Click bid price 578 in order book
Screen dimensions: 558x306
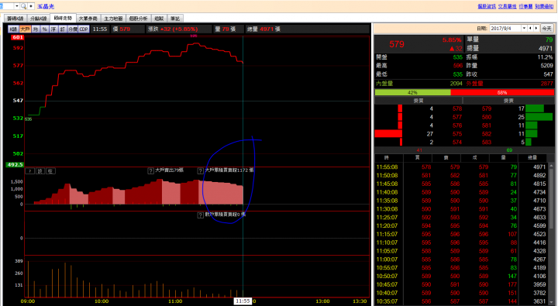tap(457, 109)
